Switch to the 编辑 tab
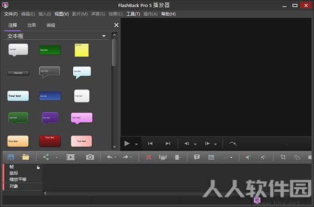 (x=51, y=25)
